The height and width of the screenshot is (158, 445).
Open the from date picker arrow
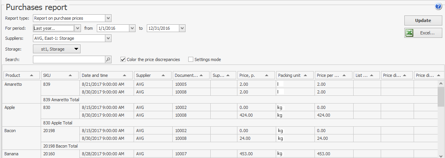[132, 28]
